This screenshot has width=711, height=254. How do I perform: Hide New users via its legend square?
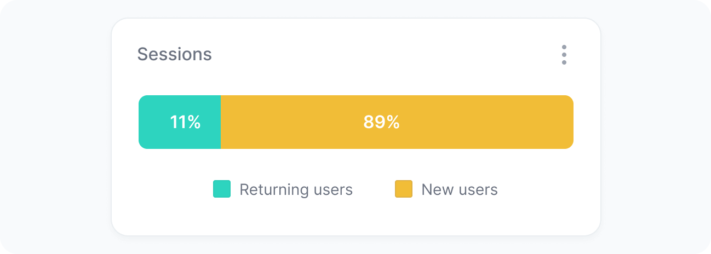click(x=404, y=189)
